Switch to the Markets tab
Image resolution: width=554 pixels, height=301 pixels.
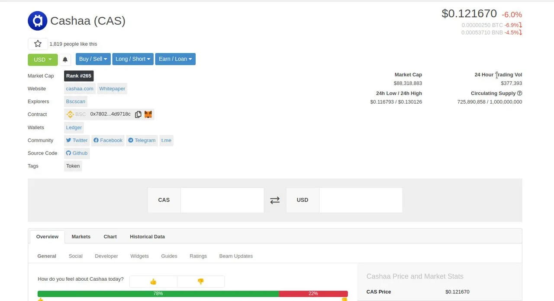pos(81,237)
